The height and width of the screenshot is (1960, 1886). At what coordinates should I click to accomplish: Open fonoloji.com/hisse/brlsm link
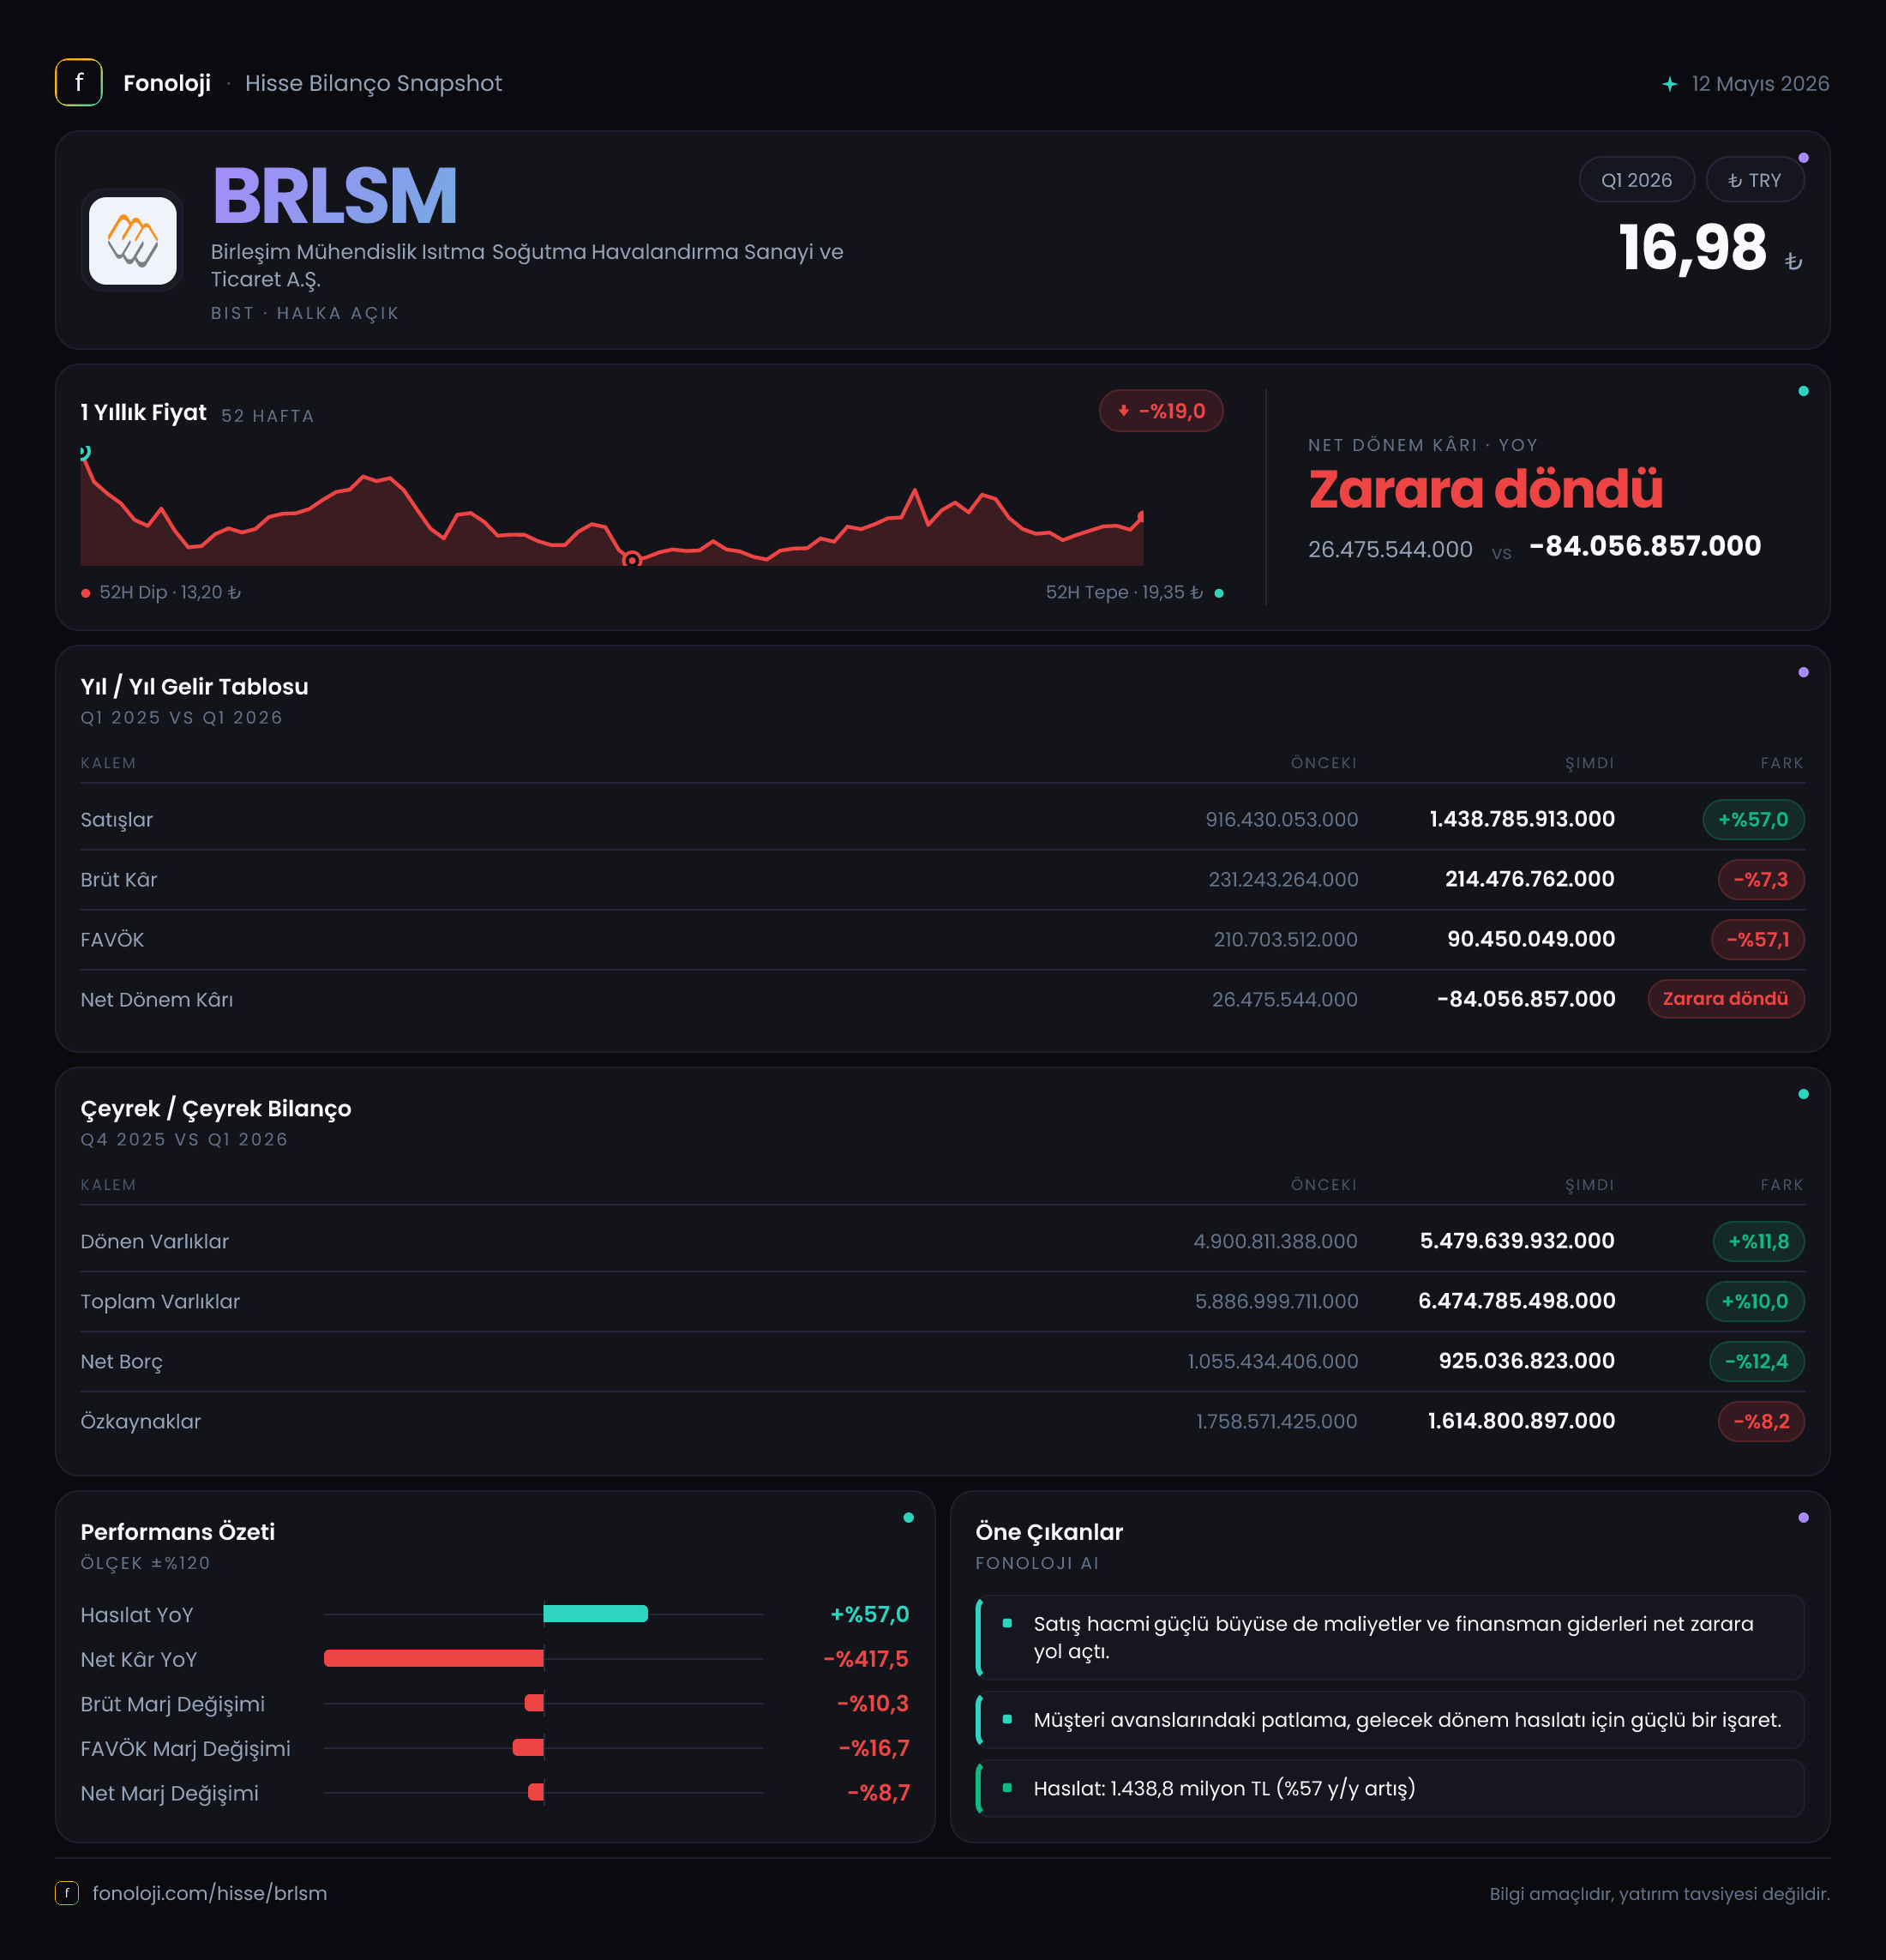(209, 1893)
